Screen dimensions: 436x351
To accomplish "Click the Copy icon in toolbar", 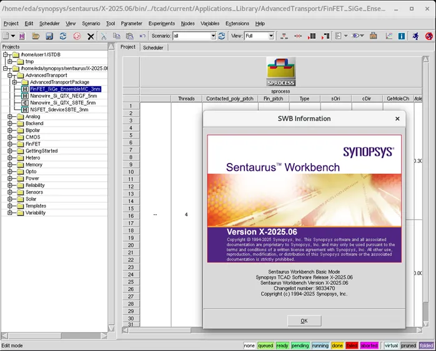I will tap(117, 36).
